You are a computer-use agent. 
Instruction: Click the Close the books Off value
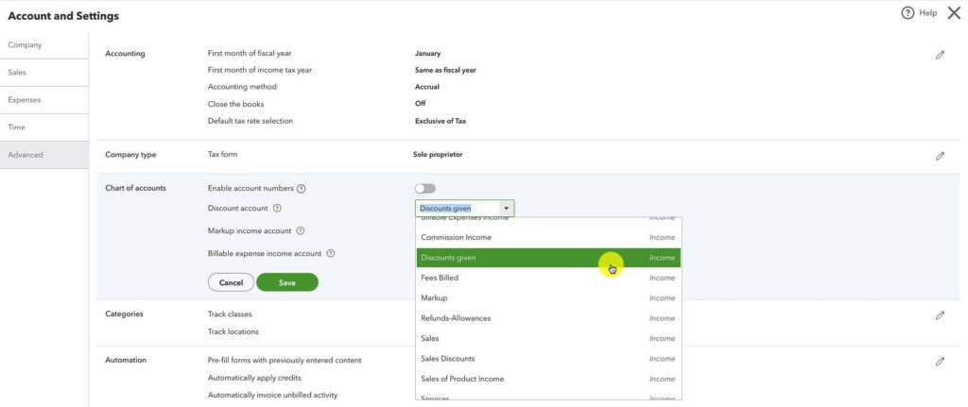(421, 104)
